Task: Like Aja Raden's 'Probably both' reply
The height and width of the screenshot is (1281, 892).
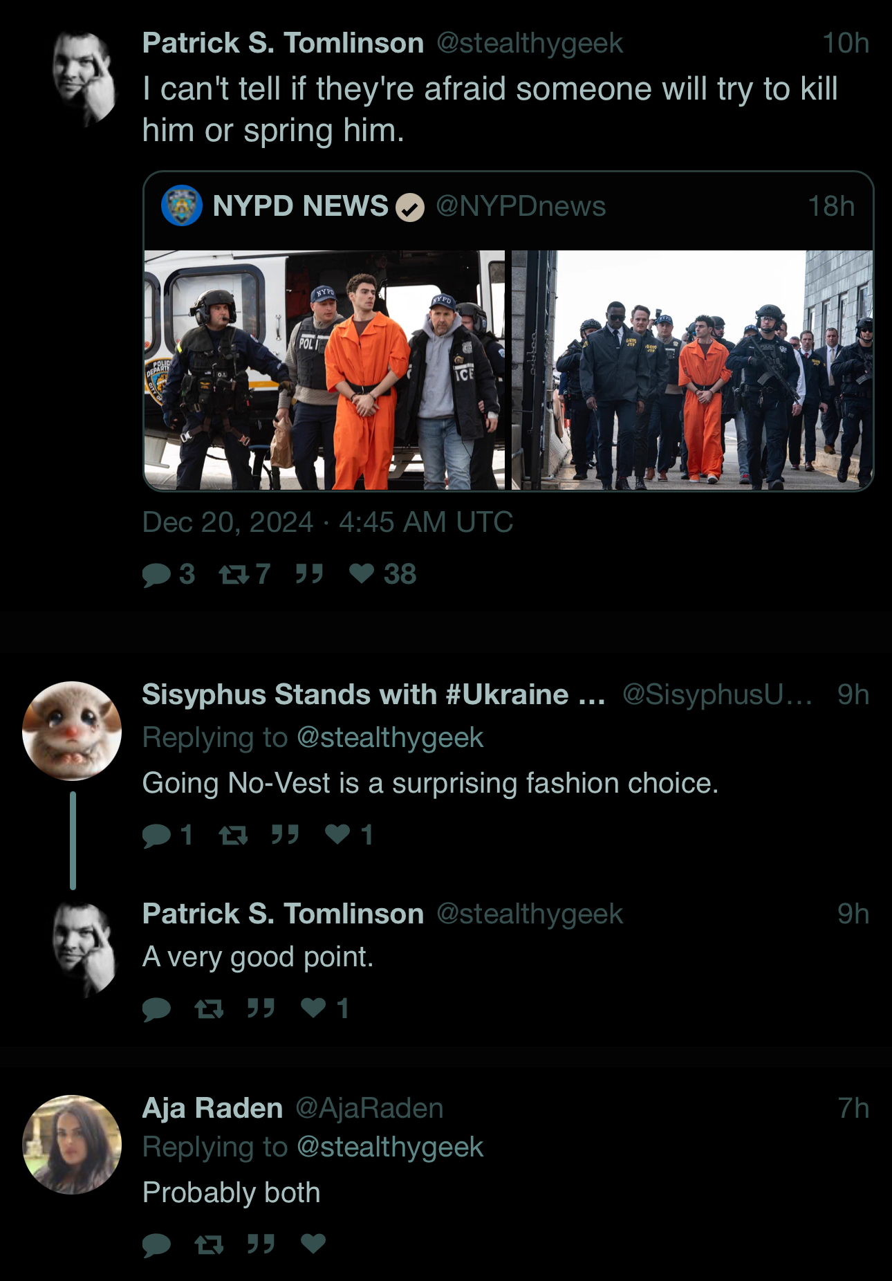Action: 313,1244
